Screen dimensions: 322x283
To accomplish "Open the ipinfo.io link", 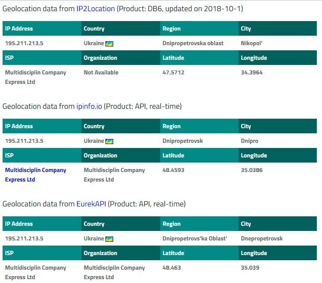I will click(89, 106).
